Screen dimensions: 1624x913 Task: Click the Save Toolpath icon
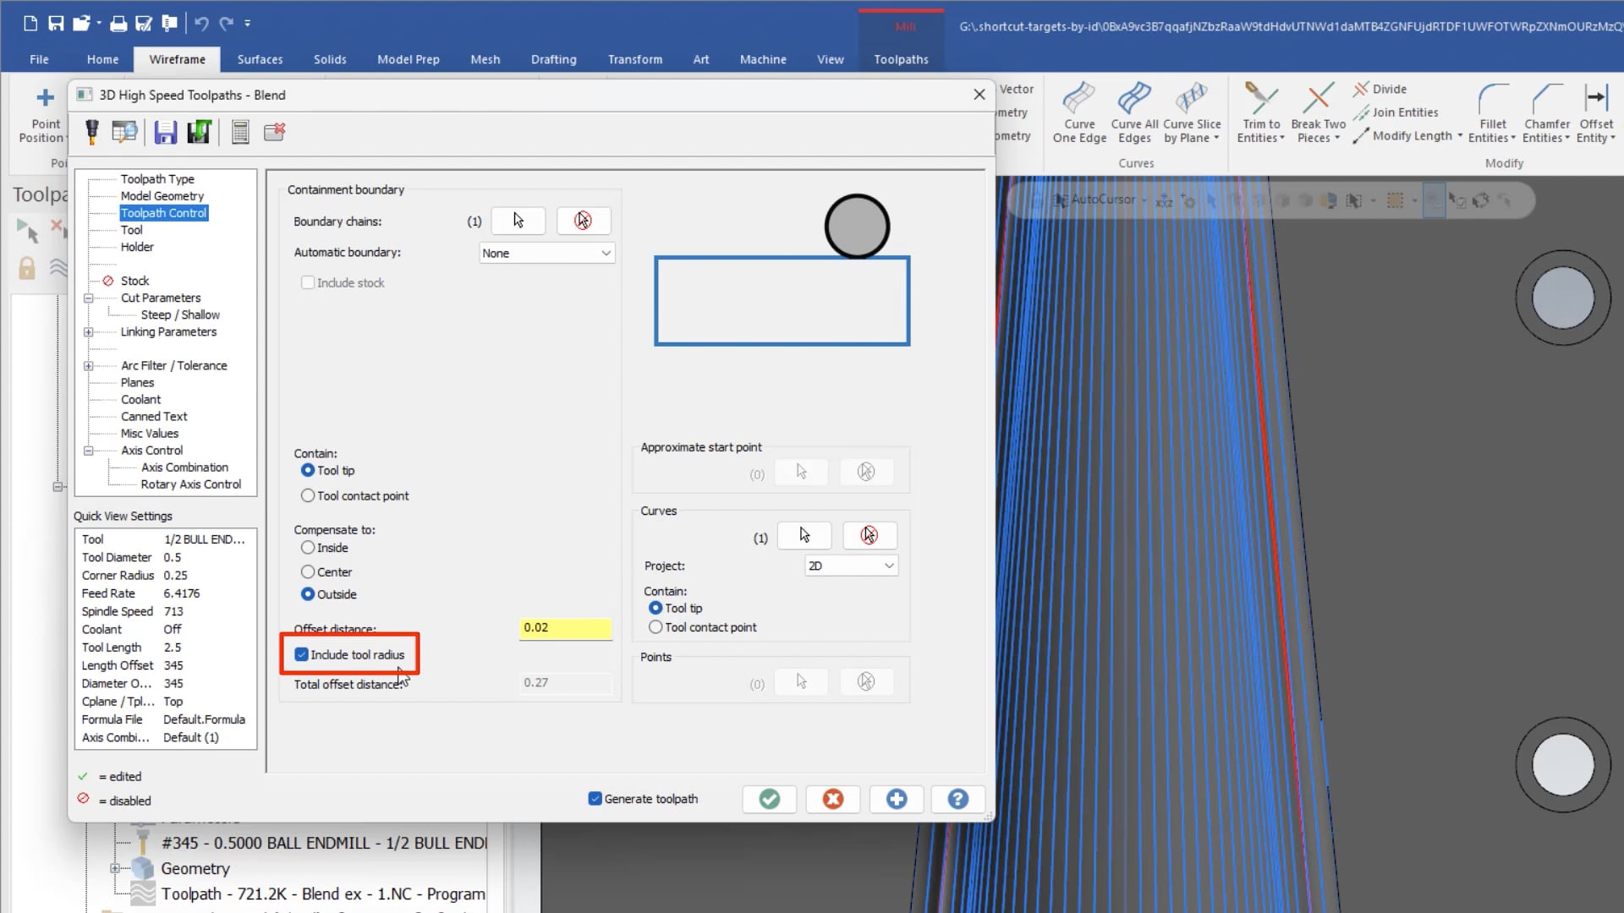[165, 132]
